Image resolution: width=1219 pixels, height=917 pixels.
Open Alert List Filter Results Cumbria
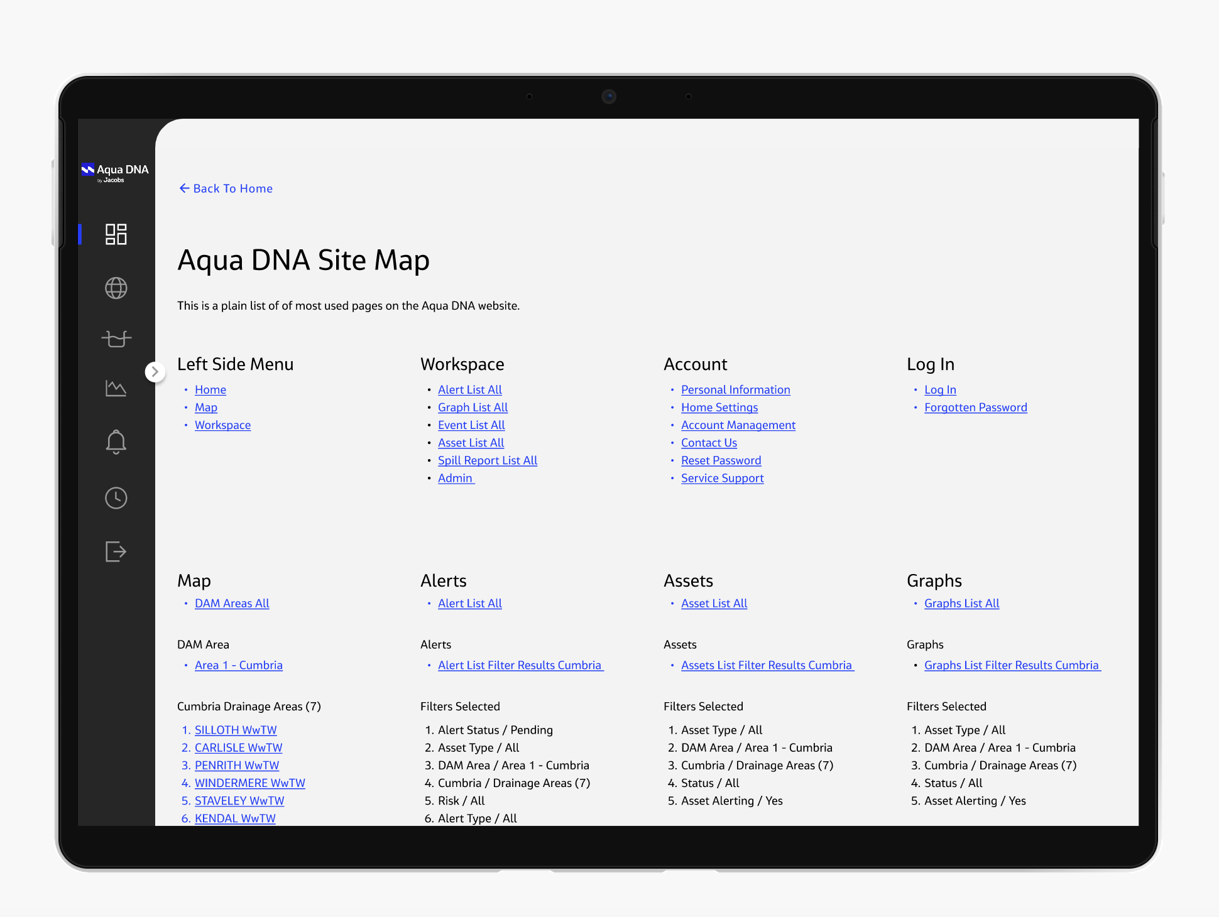tap(520, 665)
